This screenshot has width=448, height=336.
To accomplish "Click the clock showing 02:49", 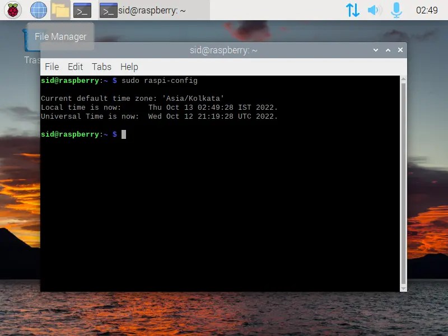I will (428, 10).
